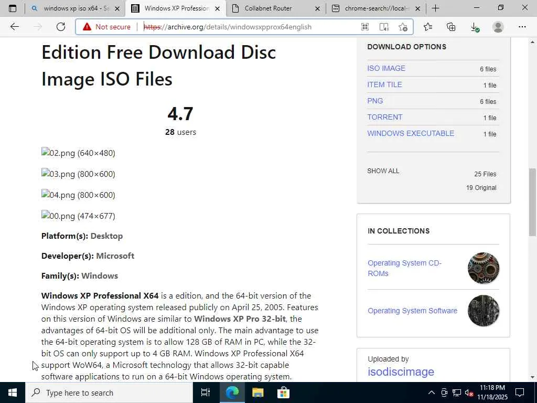Click the 4.7 rating value
The image size is (537, 403).
180,114
